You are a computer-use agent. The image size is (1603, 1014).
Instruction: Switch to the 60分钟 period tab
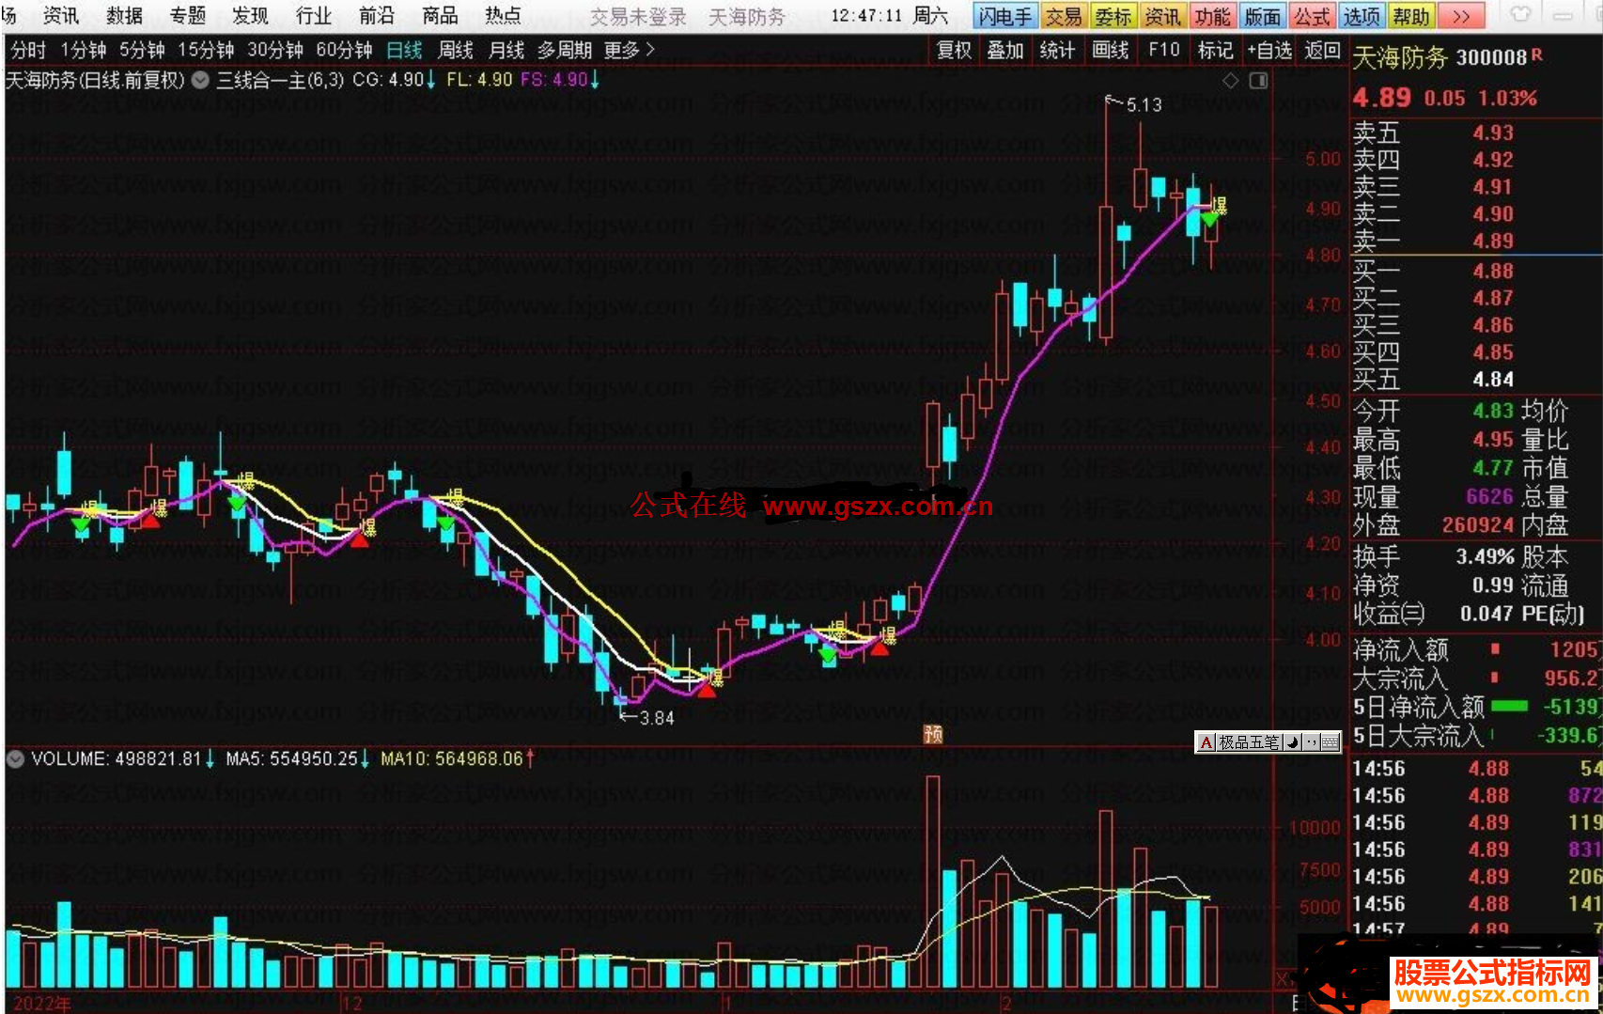345,50
